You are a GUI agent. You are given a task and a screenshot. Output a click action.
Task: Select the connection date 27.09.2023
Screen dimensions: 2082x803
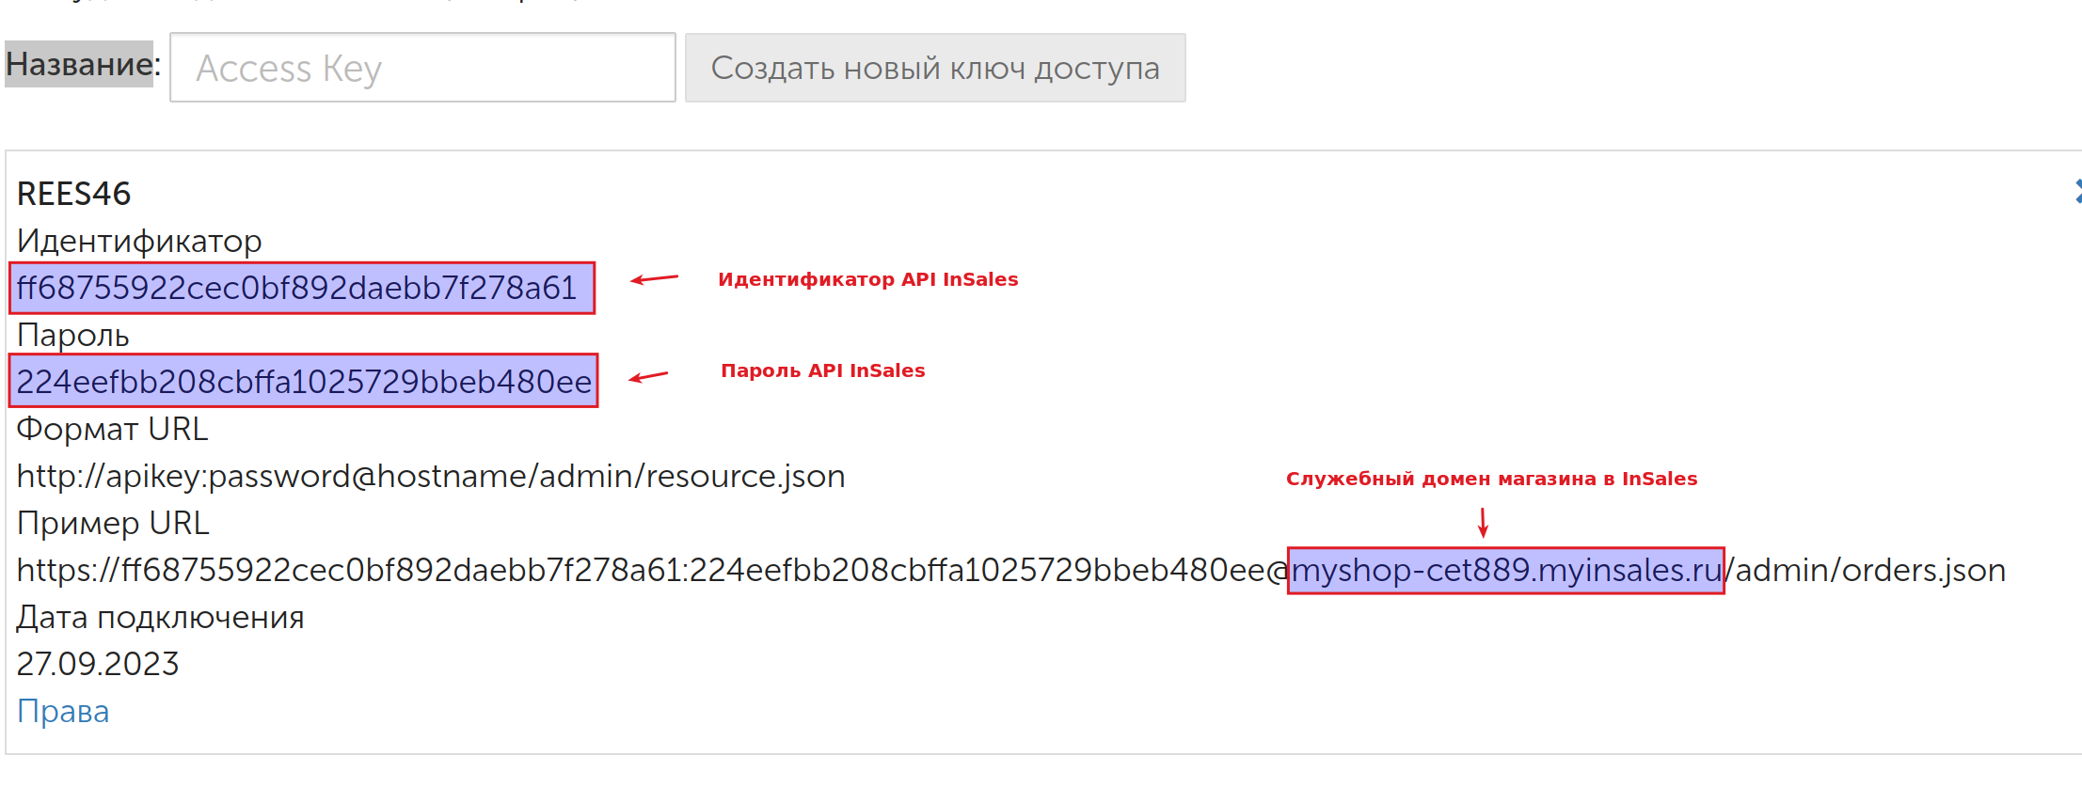(97, 664)
